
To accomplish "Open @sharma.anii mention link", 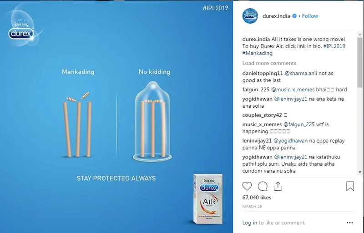I will coord(301,74).
